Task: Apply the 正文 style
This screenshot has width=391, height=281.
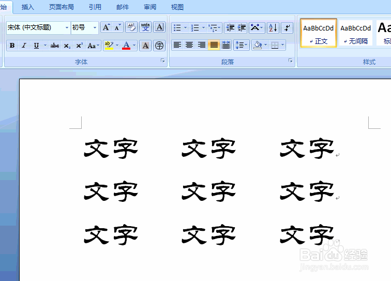Action: pos(319,33)
